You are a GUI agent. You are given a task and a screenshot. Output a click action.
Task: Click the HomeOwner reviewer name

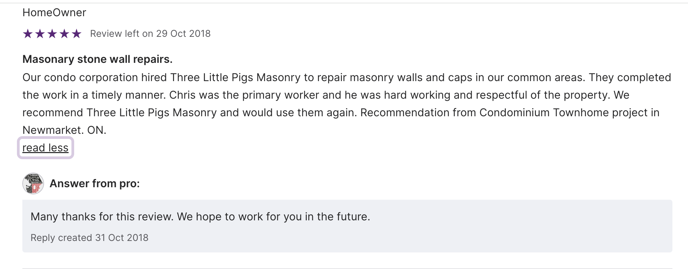pos(54,13)
